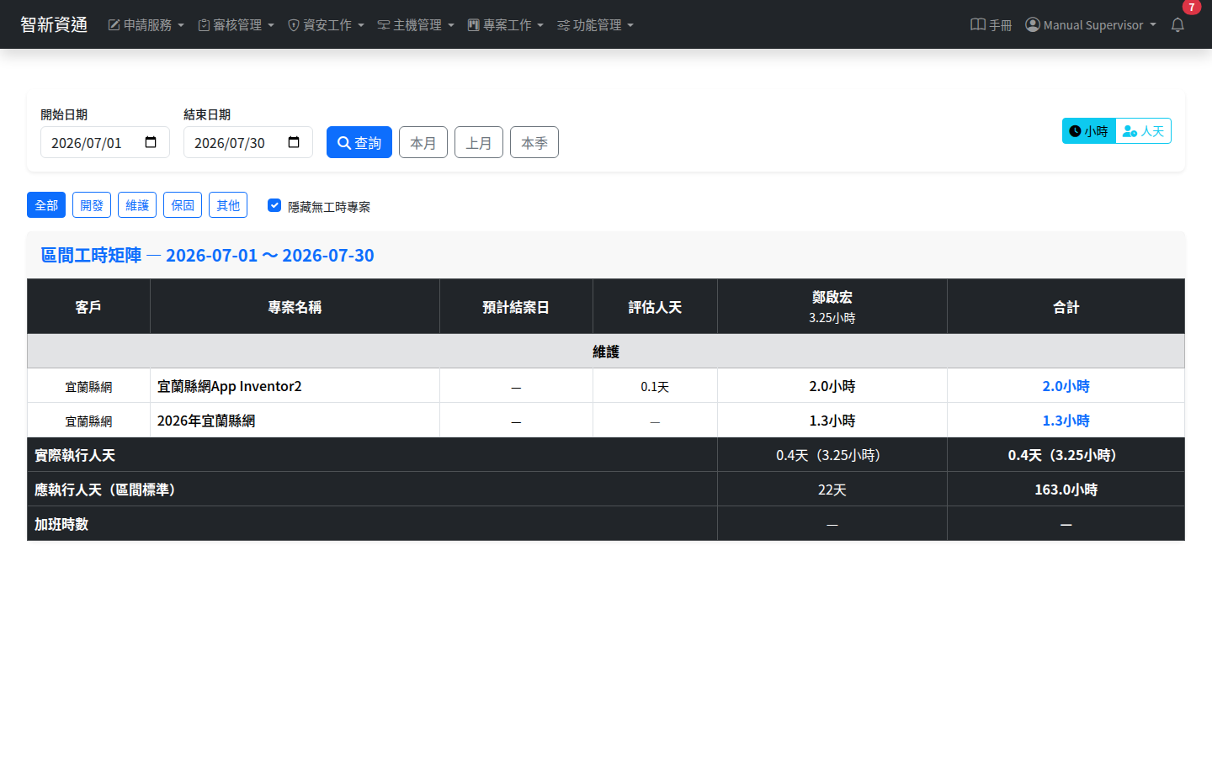This screenshot has width=1212, height=757.
Task: Open the 資安工作 dropdown menu
Action: click(x=326, y=25)
